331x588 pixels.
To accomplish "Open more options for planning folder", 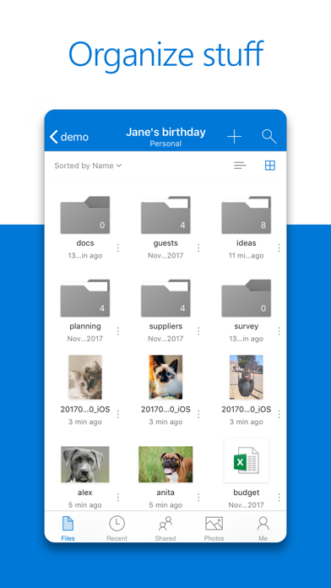I will tap(117, 331).
